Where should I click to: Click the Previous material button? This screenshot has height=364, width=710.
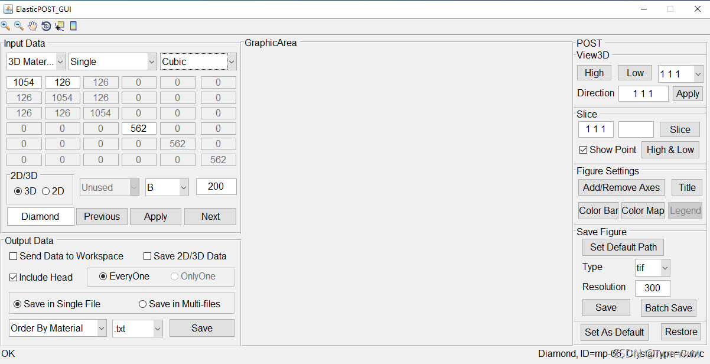(102, 217)
